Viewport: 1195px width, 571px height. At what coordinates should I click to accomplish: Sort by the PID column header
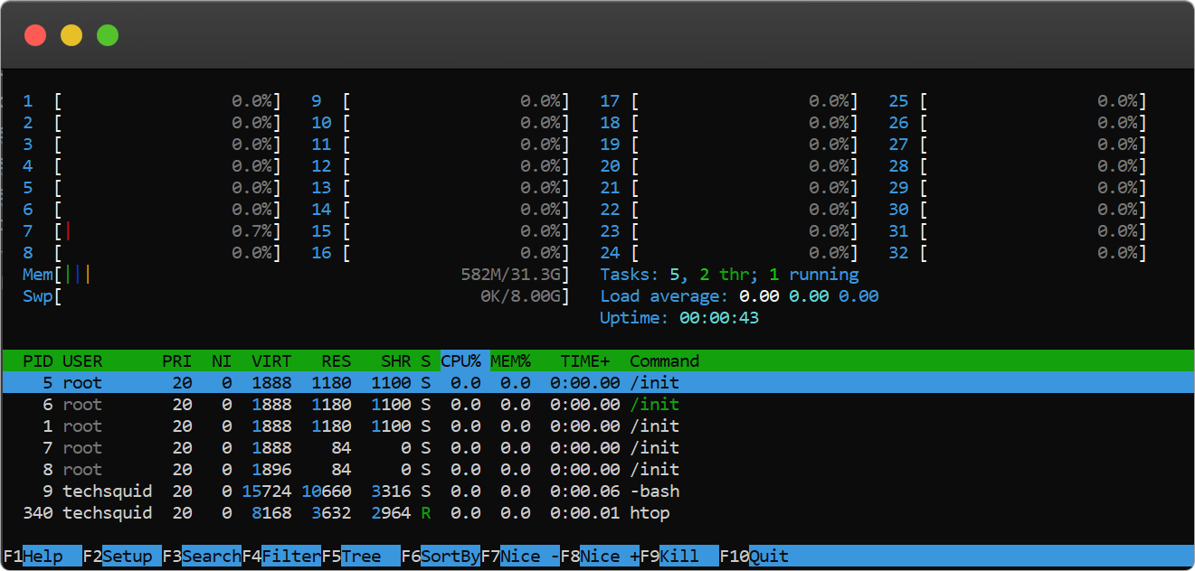click(38, 361)
